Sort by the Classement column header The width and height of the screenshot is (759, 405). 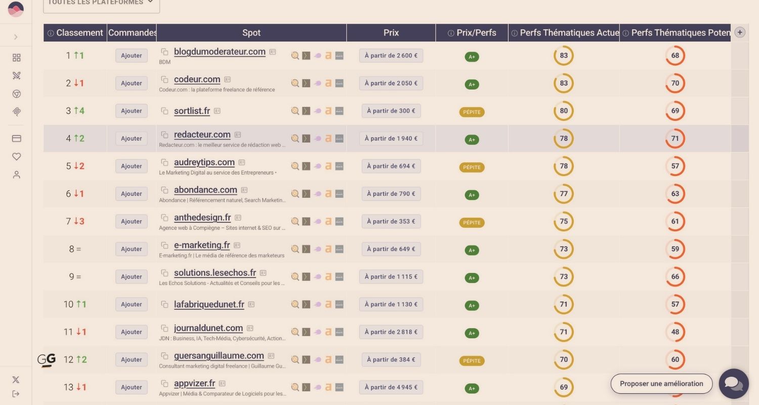point(75,33)
